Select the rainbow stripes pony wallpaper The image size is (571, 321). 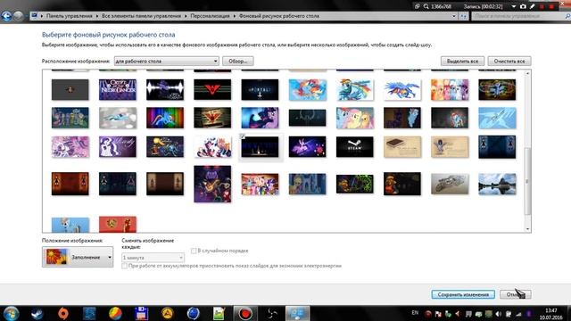(x=165, y=118)
